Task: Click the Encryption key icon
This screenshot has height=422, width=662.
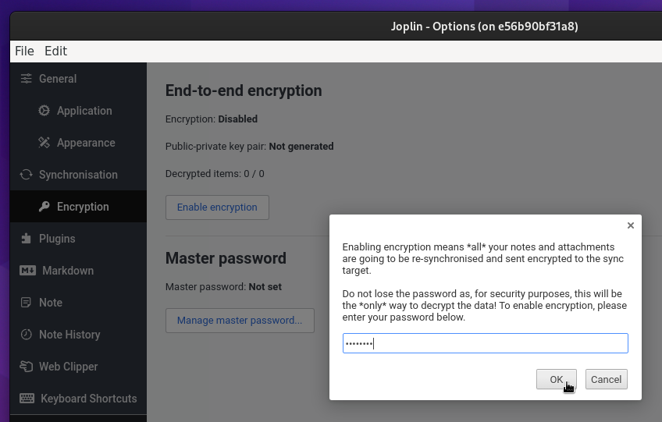Action: 44,207
